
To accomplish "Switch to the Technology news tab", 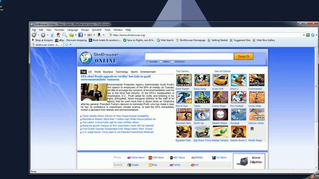I will [122, 72].
